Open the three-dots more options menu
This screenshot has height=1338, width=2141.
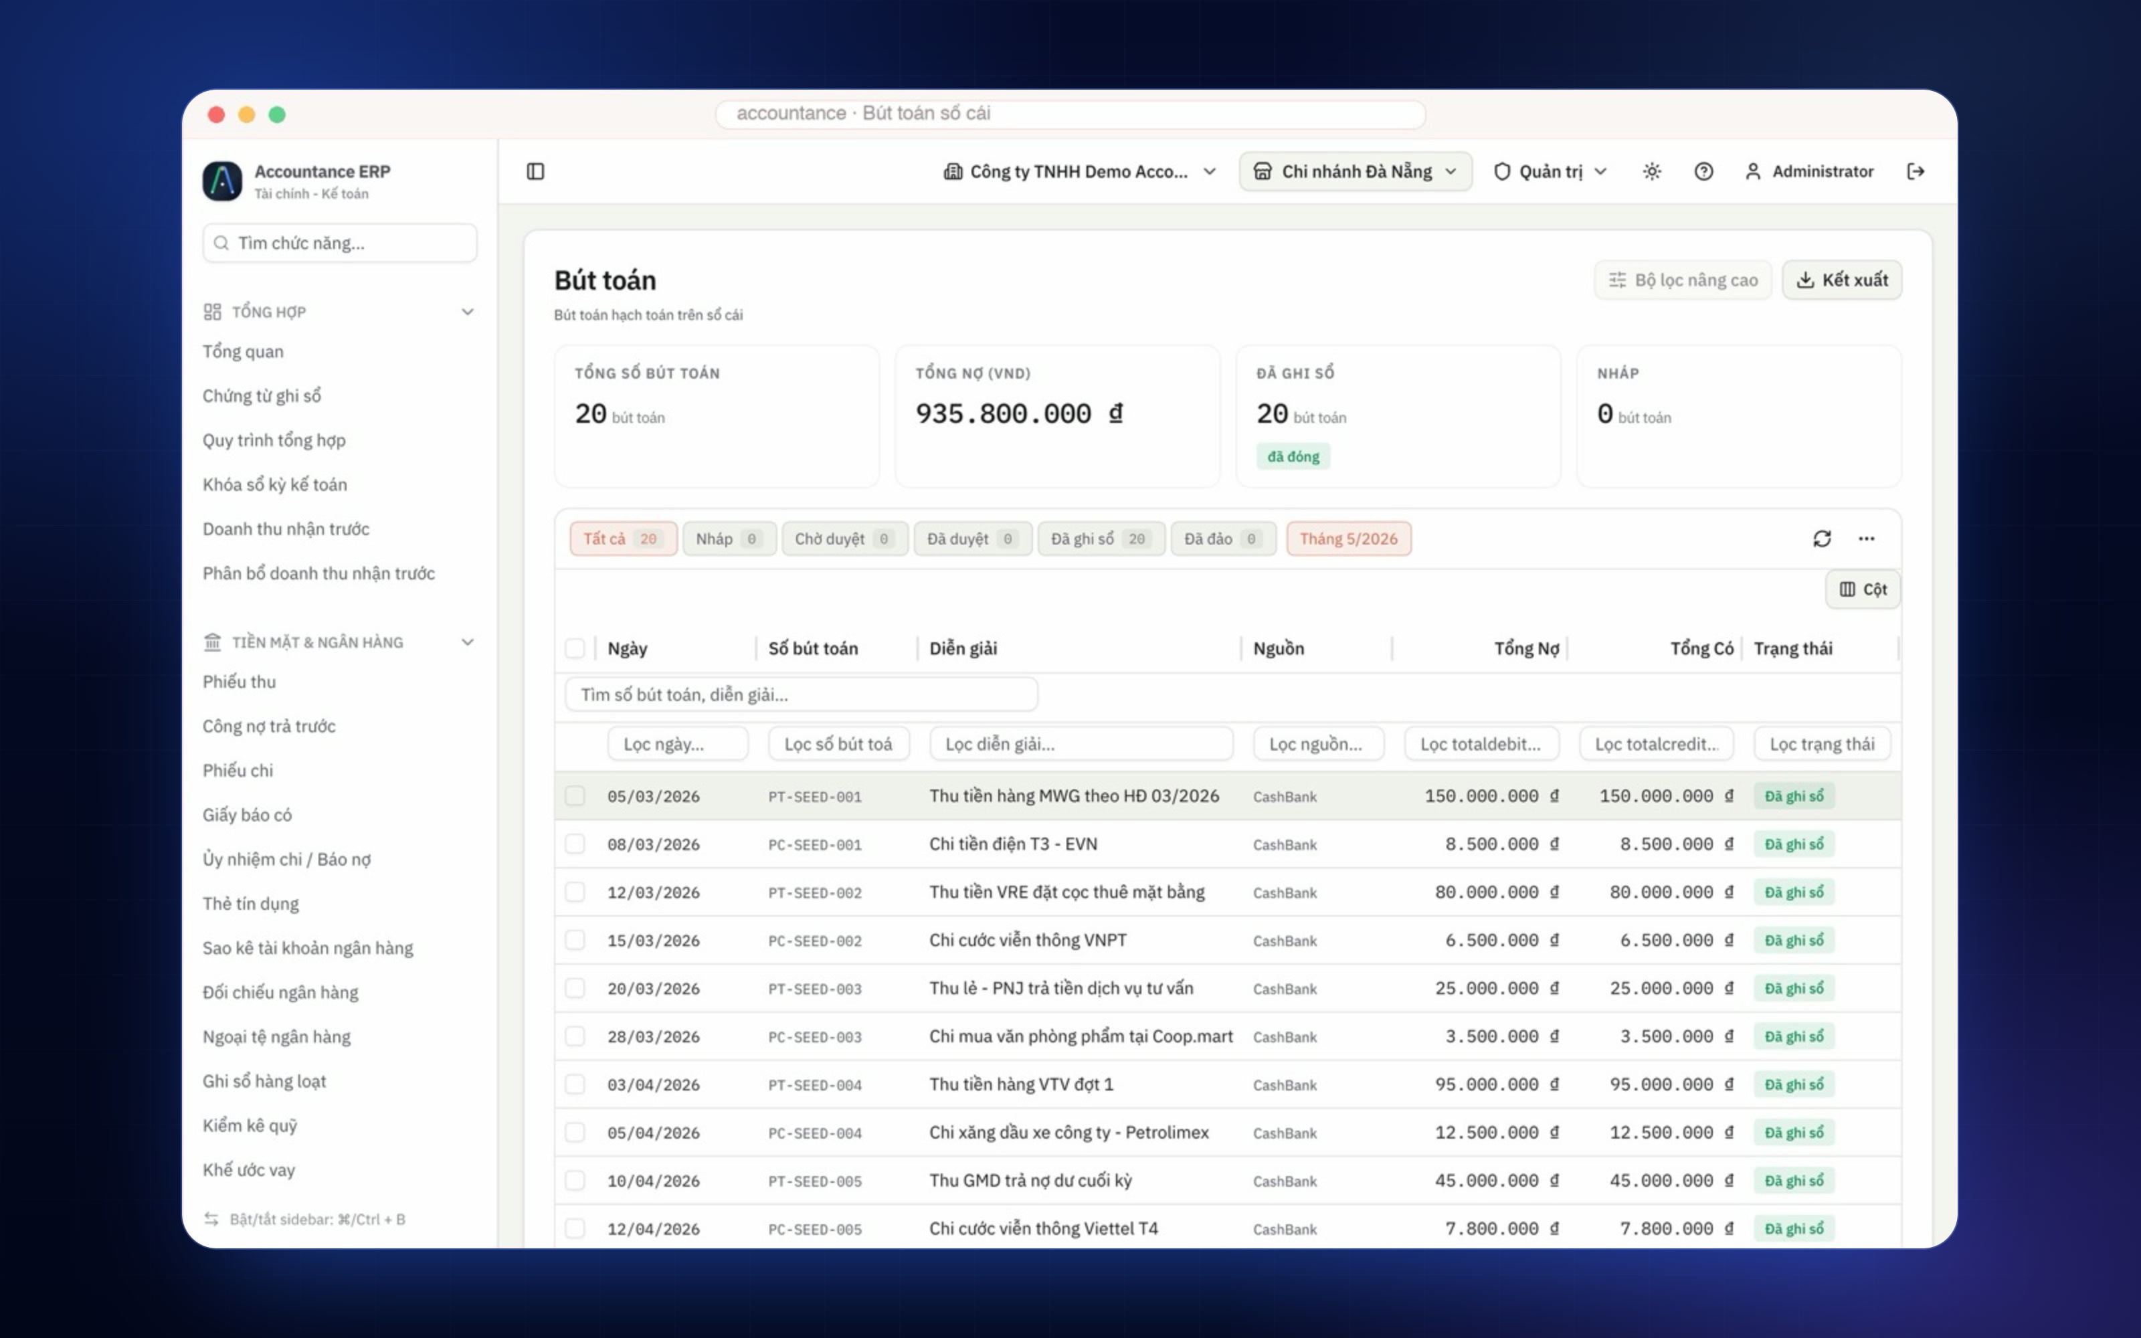1866,538
